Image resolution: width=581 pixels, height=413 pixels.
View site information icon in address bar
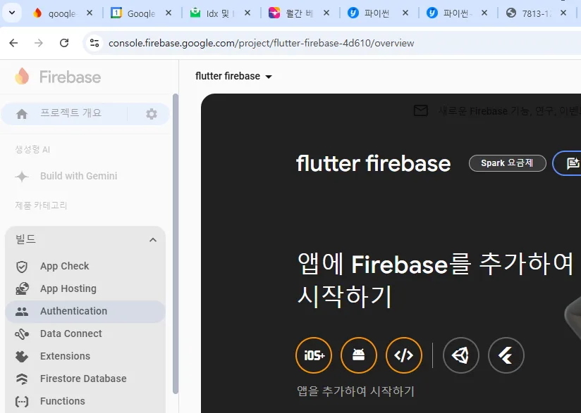(x=94, y=43)
